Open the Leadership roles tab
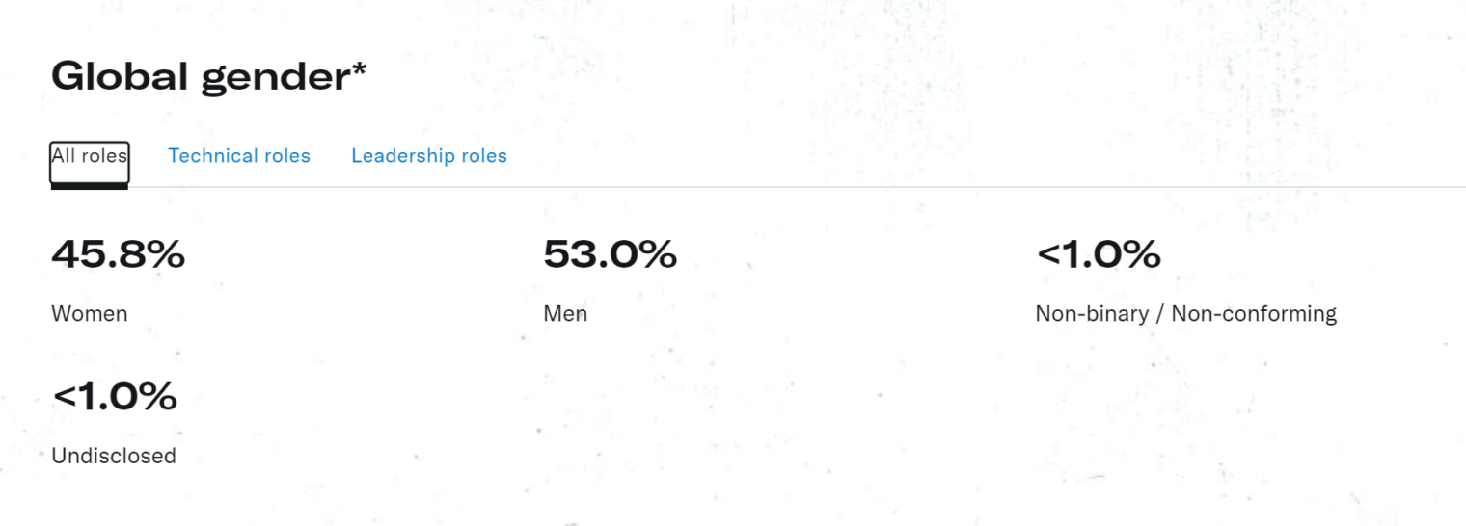 429,156
